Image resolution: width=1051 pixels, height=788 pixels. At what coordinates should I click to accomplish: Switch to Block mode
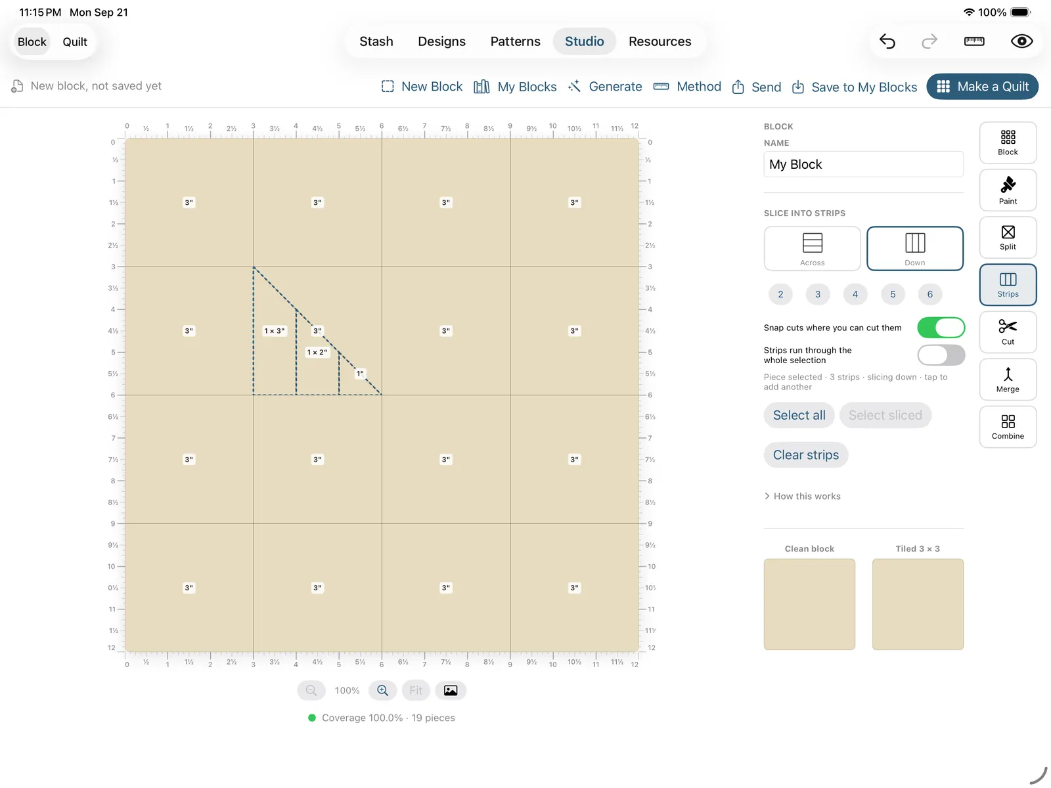[32, 42]
